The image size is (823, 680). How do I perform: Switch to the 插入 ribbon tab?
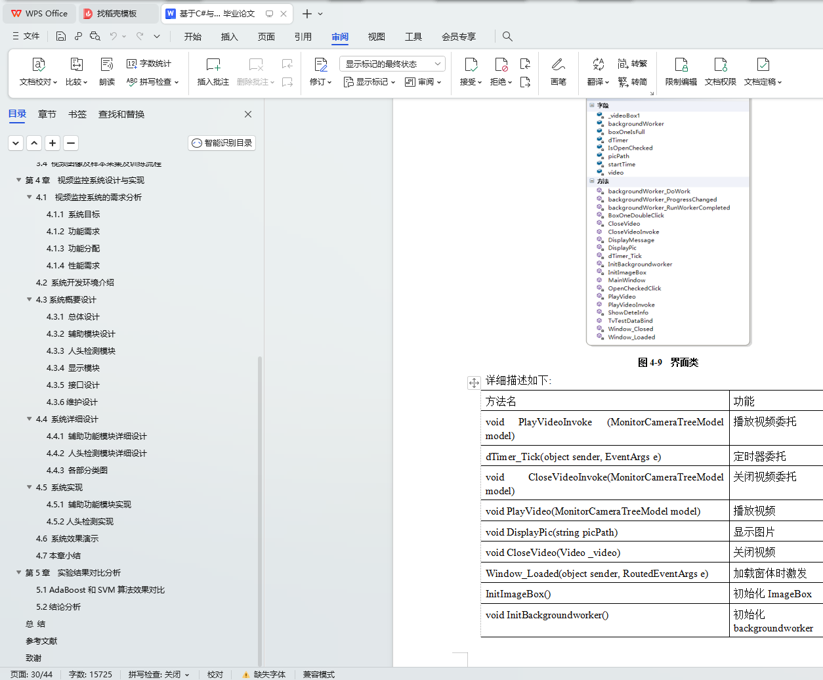(x=230, y=37)
